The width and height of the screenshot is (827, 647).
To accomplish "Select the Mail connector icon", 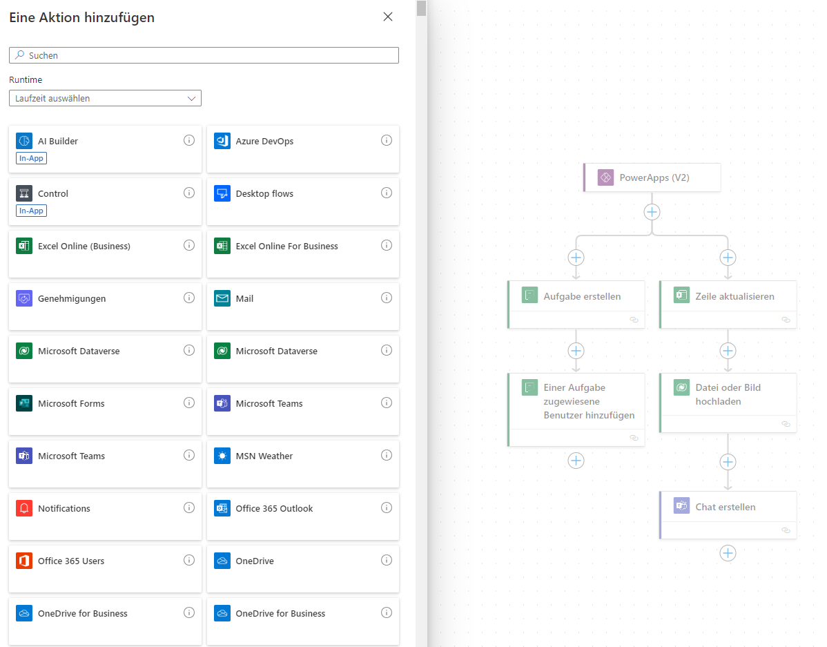I will click(222, 298).
